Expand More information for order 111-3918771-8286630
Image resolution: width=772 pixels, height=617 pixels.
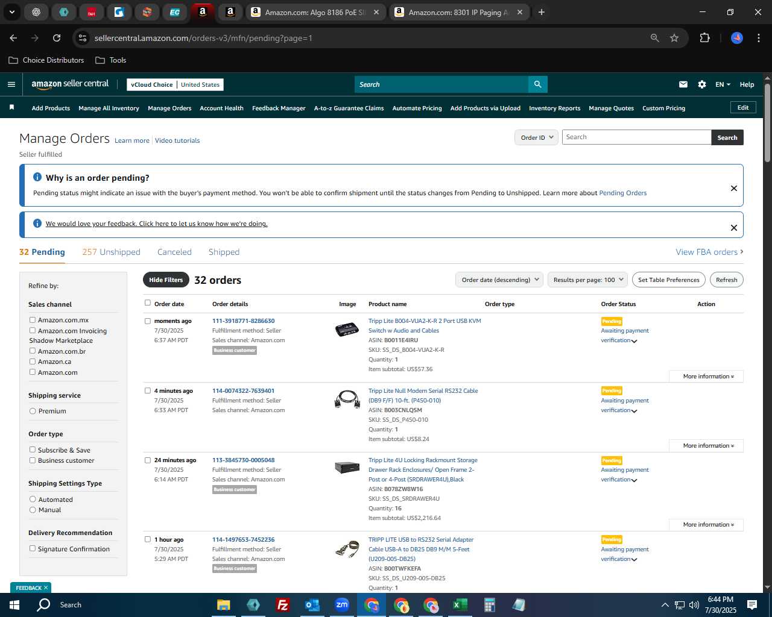(706, 376)
